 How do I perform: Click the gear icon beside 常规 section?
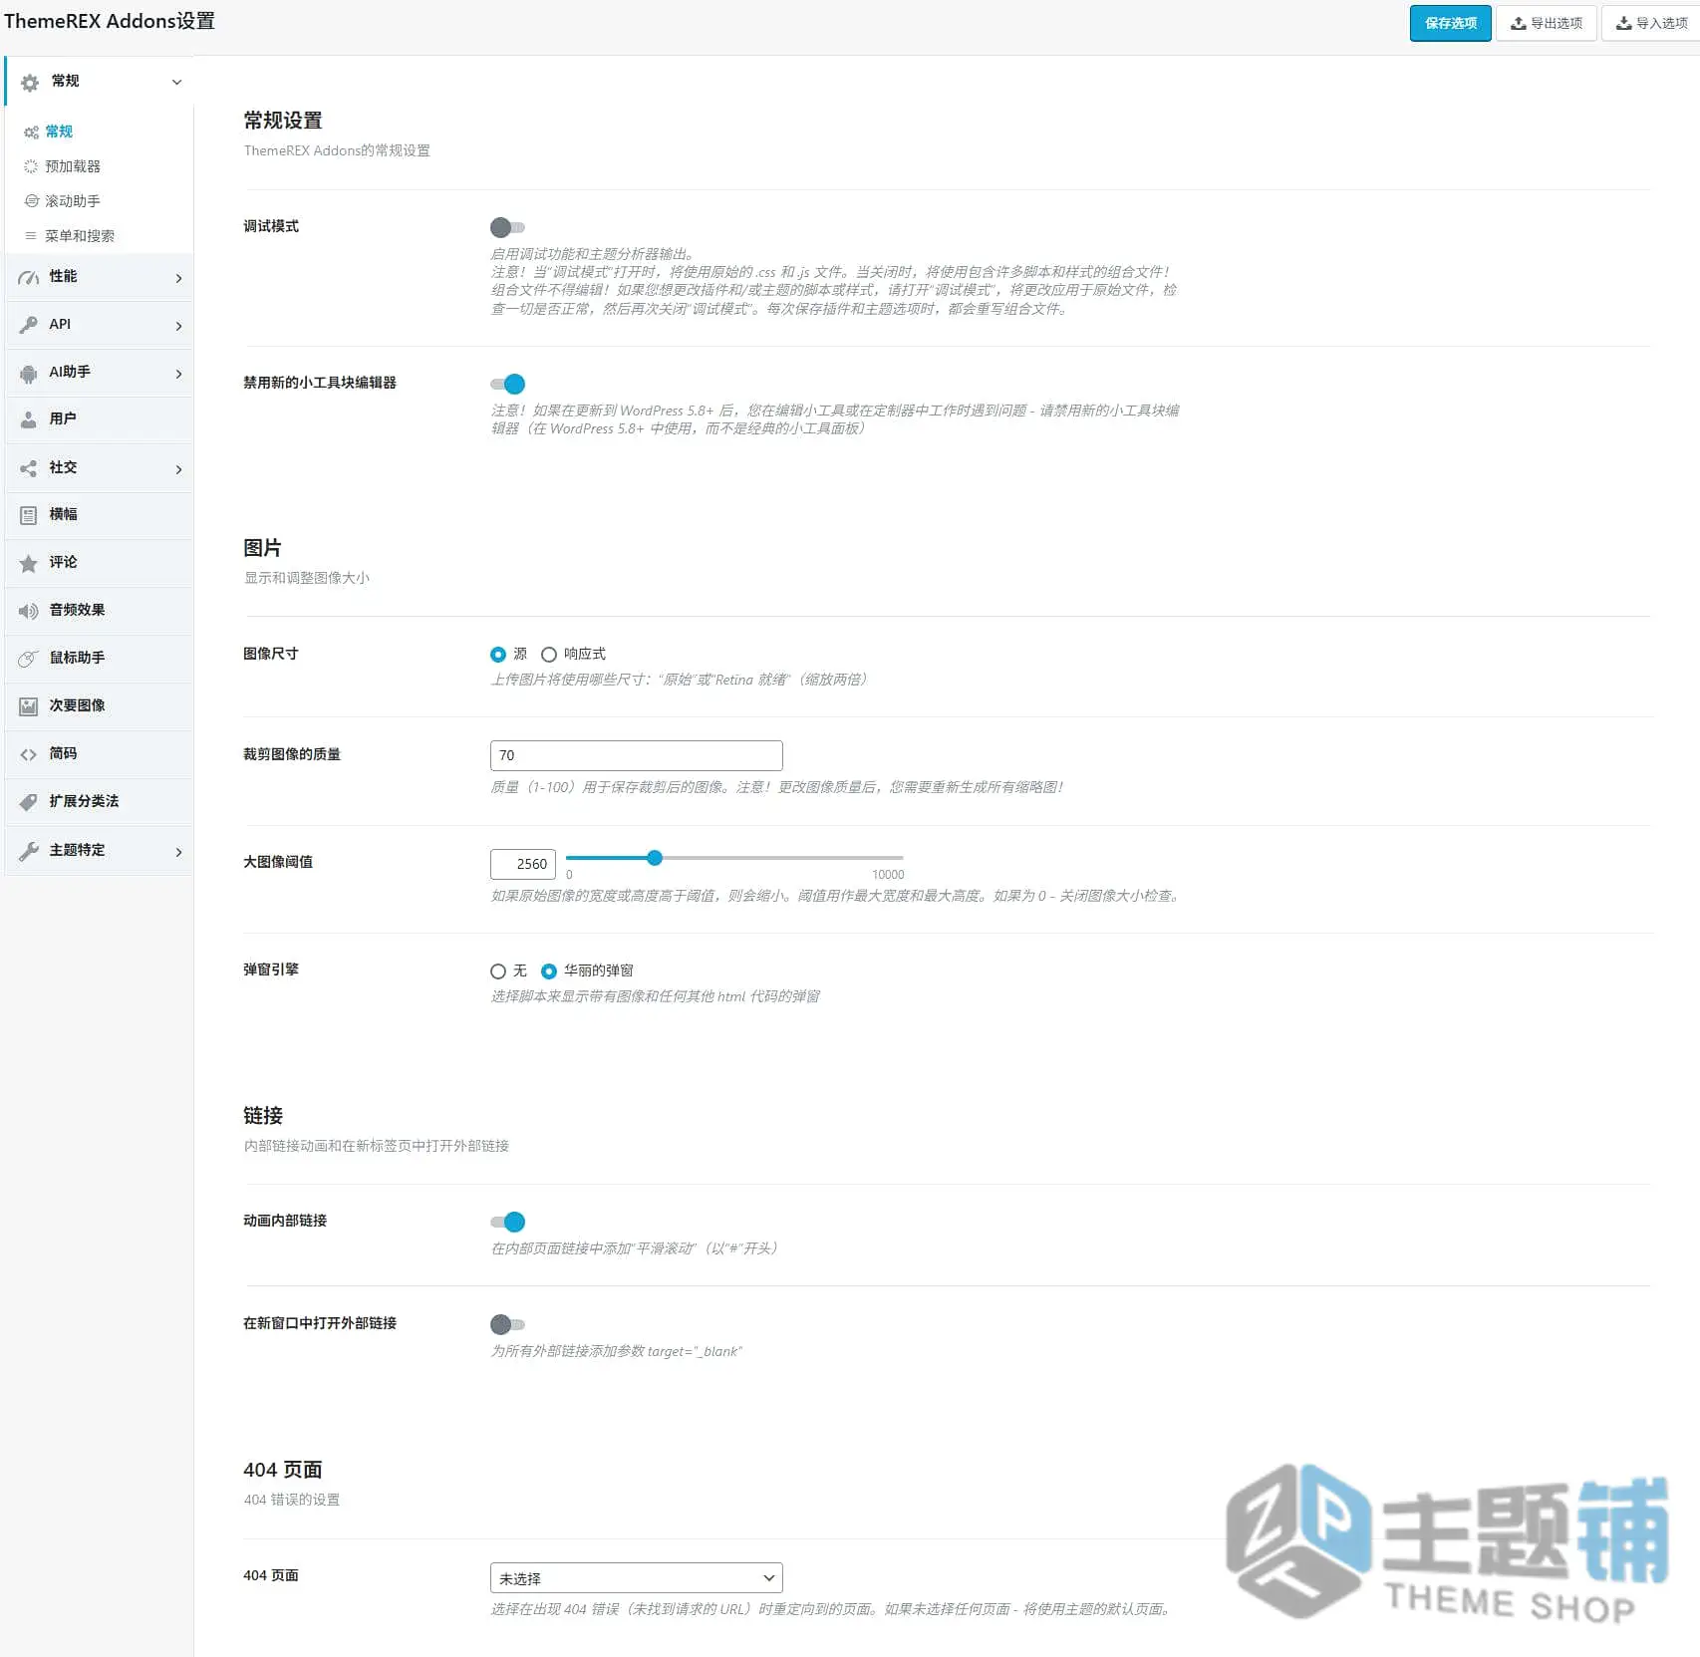click(30, 83)
